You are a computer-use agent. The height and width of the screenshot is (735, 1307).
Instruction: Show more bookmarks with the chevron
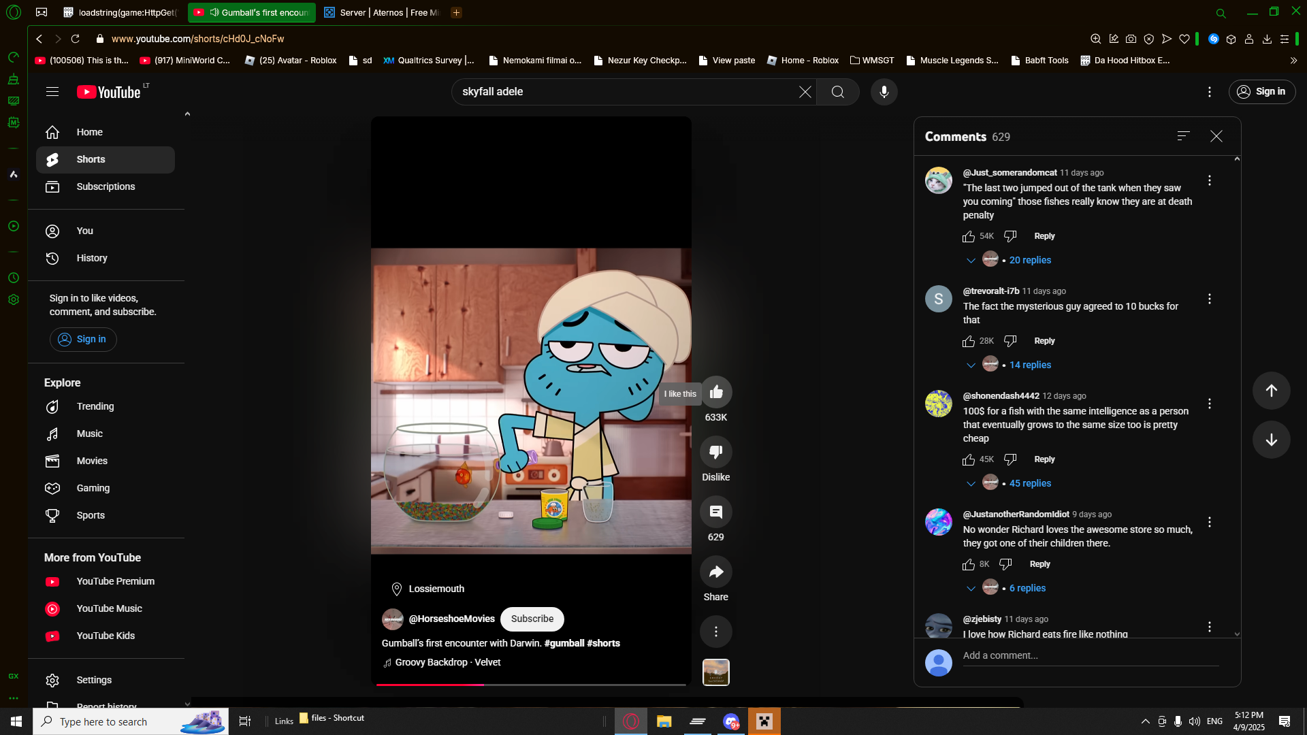(x=1293, y=61)
